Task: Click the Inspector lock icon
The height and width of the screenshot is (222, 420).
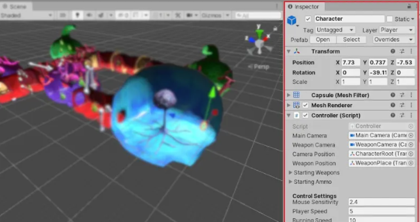Action: [409, 7]
